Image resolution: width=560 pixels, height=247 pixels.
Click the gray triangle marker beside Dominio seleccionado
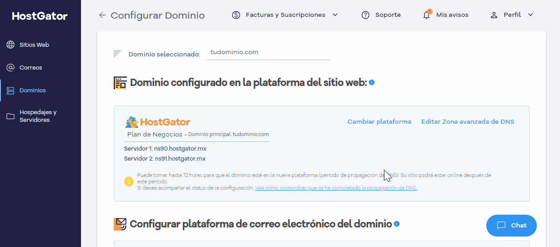pyautogui.click(x=117, y=54)
